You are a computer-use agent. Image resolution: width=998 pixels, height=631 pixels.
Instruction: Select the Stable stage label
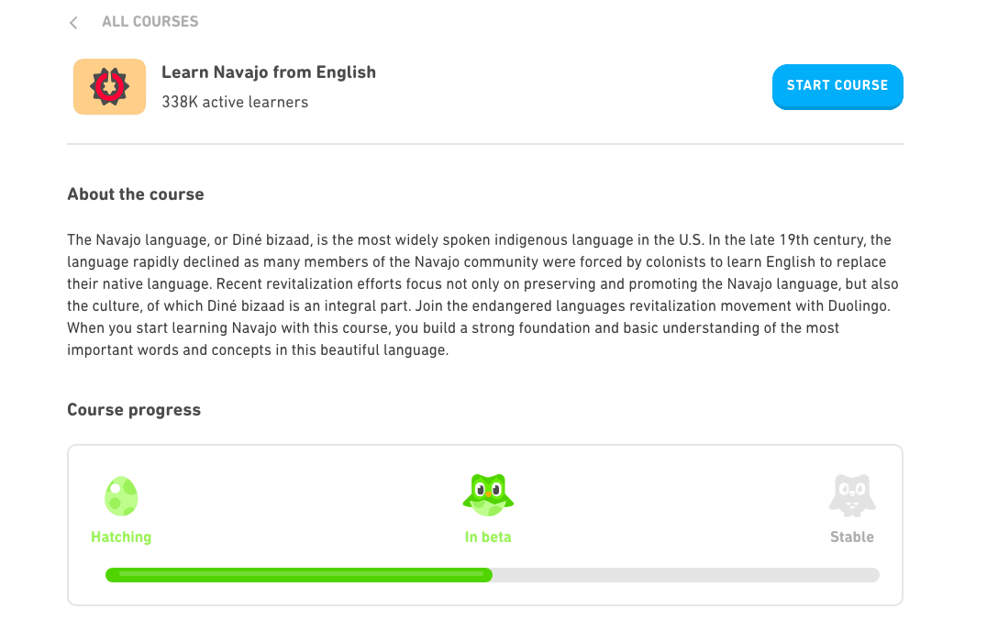tap(852, 537)
